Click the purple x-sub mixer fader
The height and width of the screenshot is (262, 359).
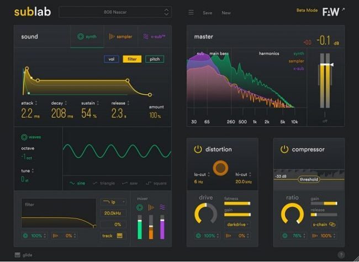162,227
